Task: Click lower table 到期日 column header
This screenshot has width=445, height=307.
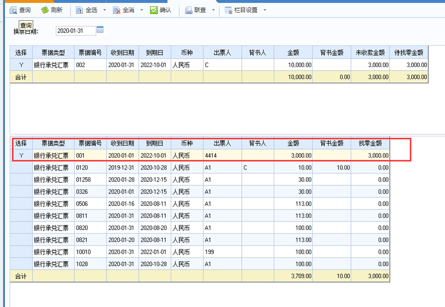Action: pos(155,143)
